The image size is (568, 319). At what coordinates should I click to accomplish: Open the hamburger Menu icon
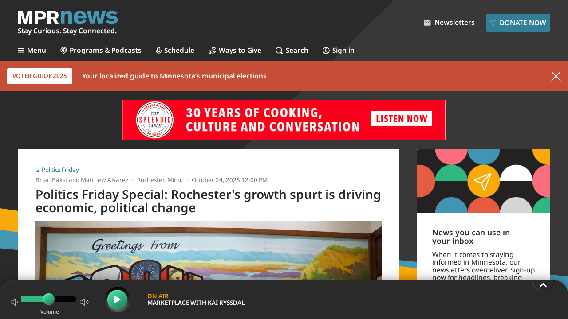pos(21,51)
